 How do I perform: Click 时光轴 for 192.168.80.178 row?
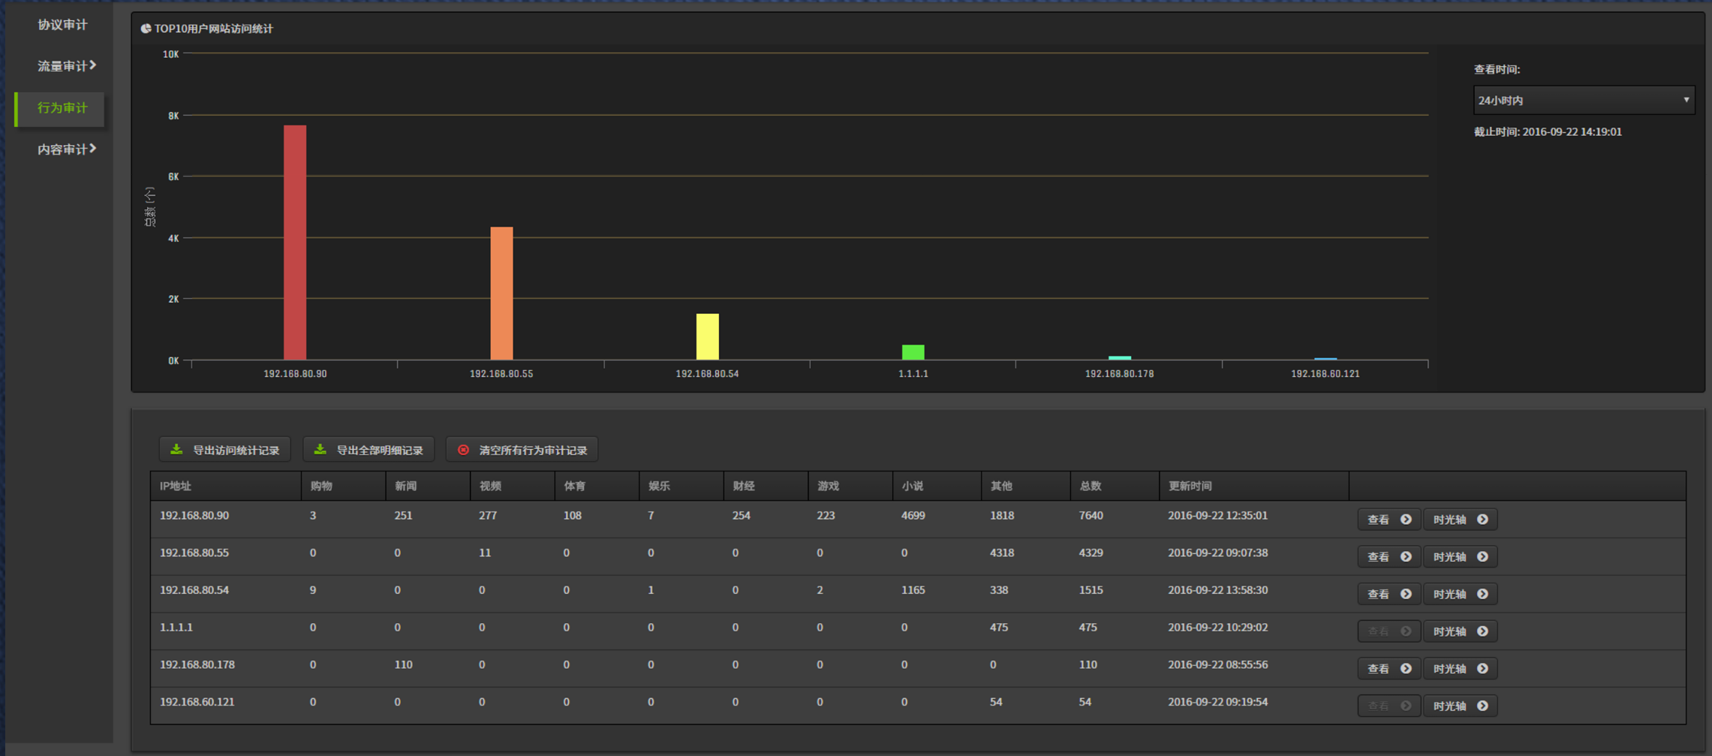point(1460,668)
